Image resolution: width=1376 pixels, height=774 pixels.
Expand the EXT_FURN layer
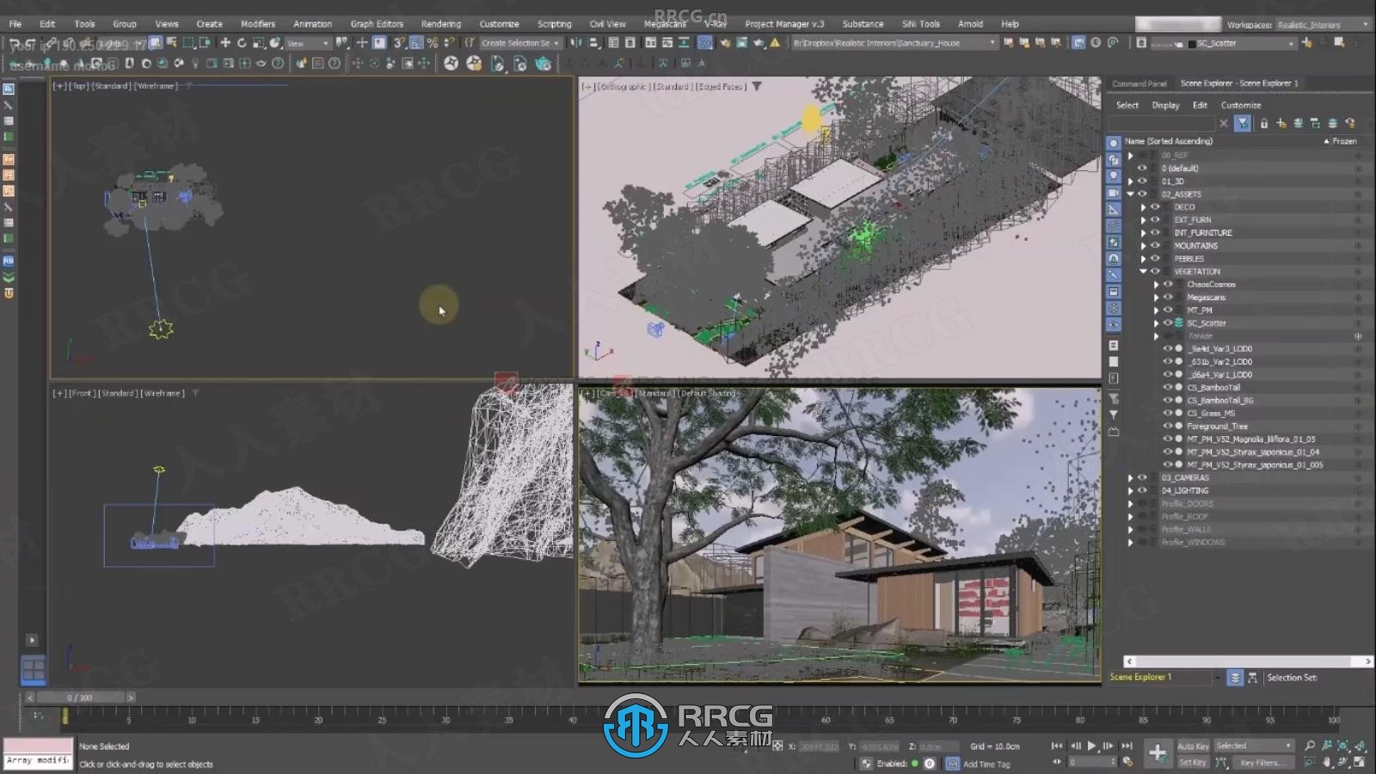(x=1143, y=220)
